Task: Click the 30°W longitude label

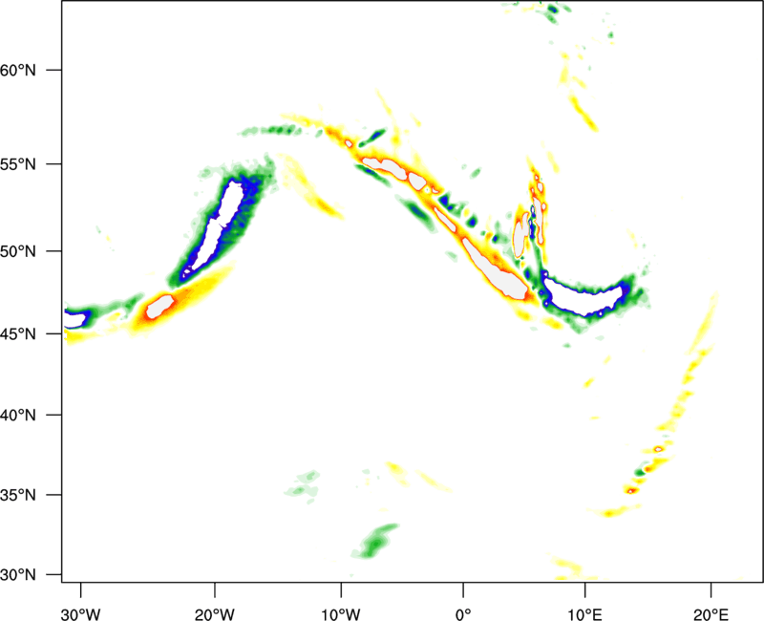Action: coord(80,614)
